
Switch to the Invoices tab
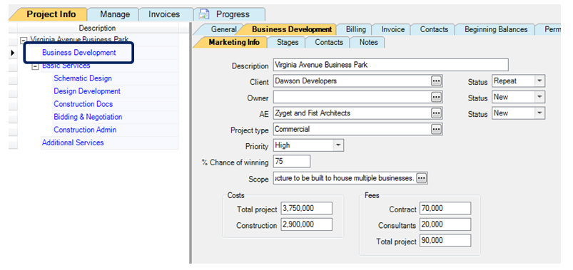(164, 14)
